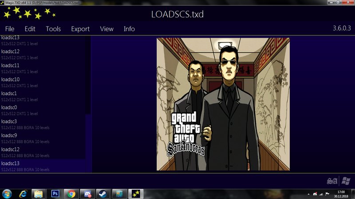Open the Info menu

129,29
